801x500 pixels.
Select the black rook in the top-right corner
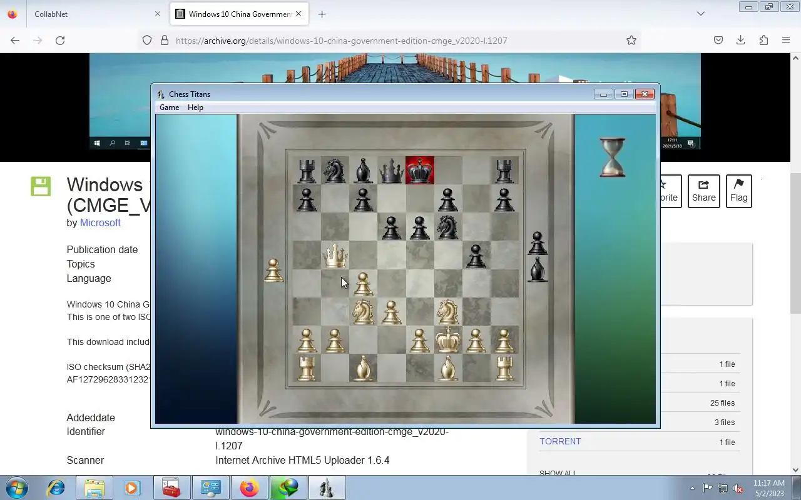point(504,171)
